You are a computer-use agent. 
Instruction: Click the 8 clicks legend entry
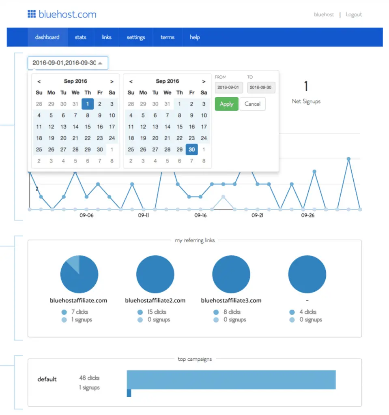tap(227, 312)
